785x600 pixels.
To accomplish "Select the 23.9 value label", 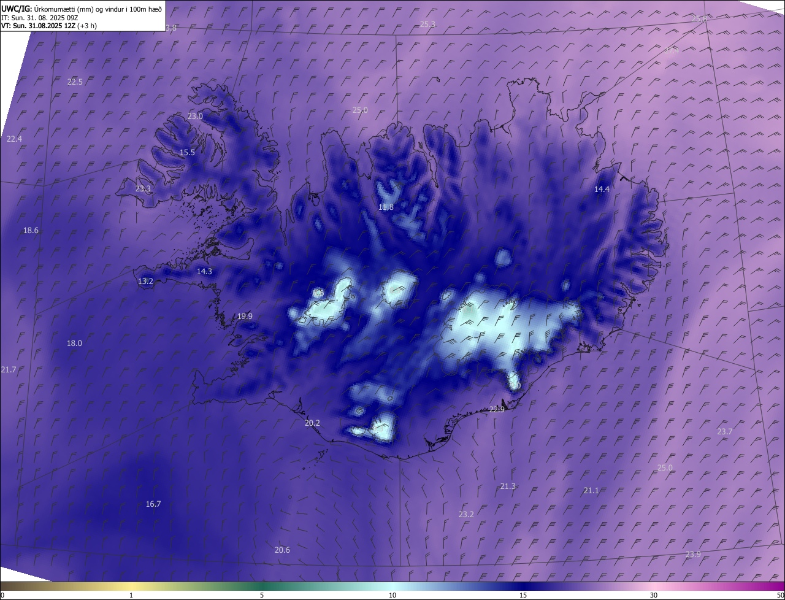I will [x=693, y=554].
